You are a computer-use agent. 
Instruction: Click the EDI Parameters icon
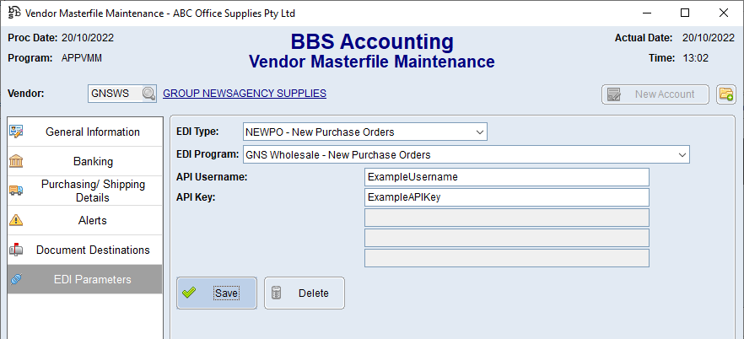[16, 279]
